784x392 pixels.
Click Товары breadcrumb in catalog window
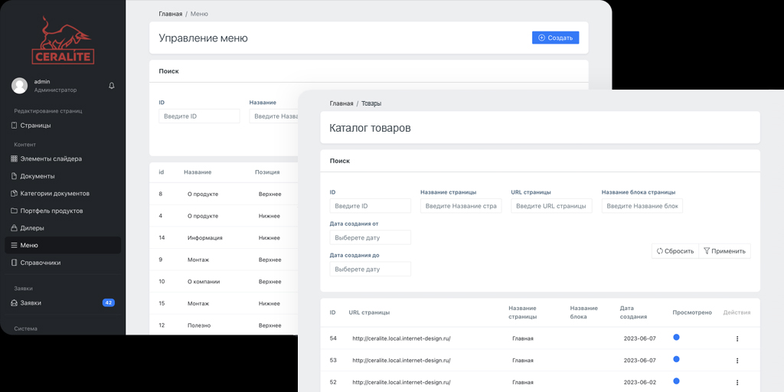371,103
